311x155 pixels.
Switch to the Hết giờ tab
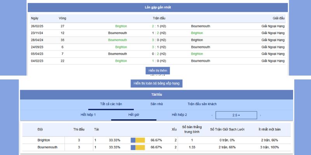point(134,115)
